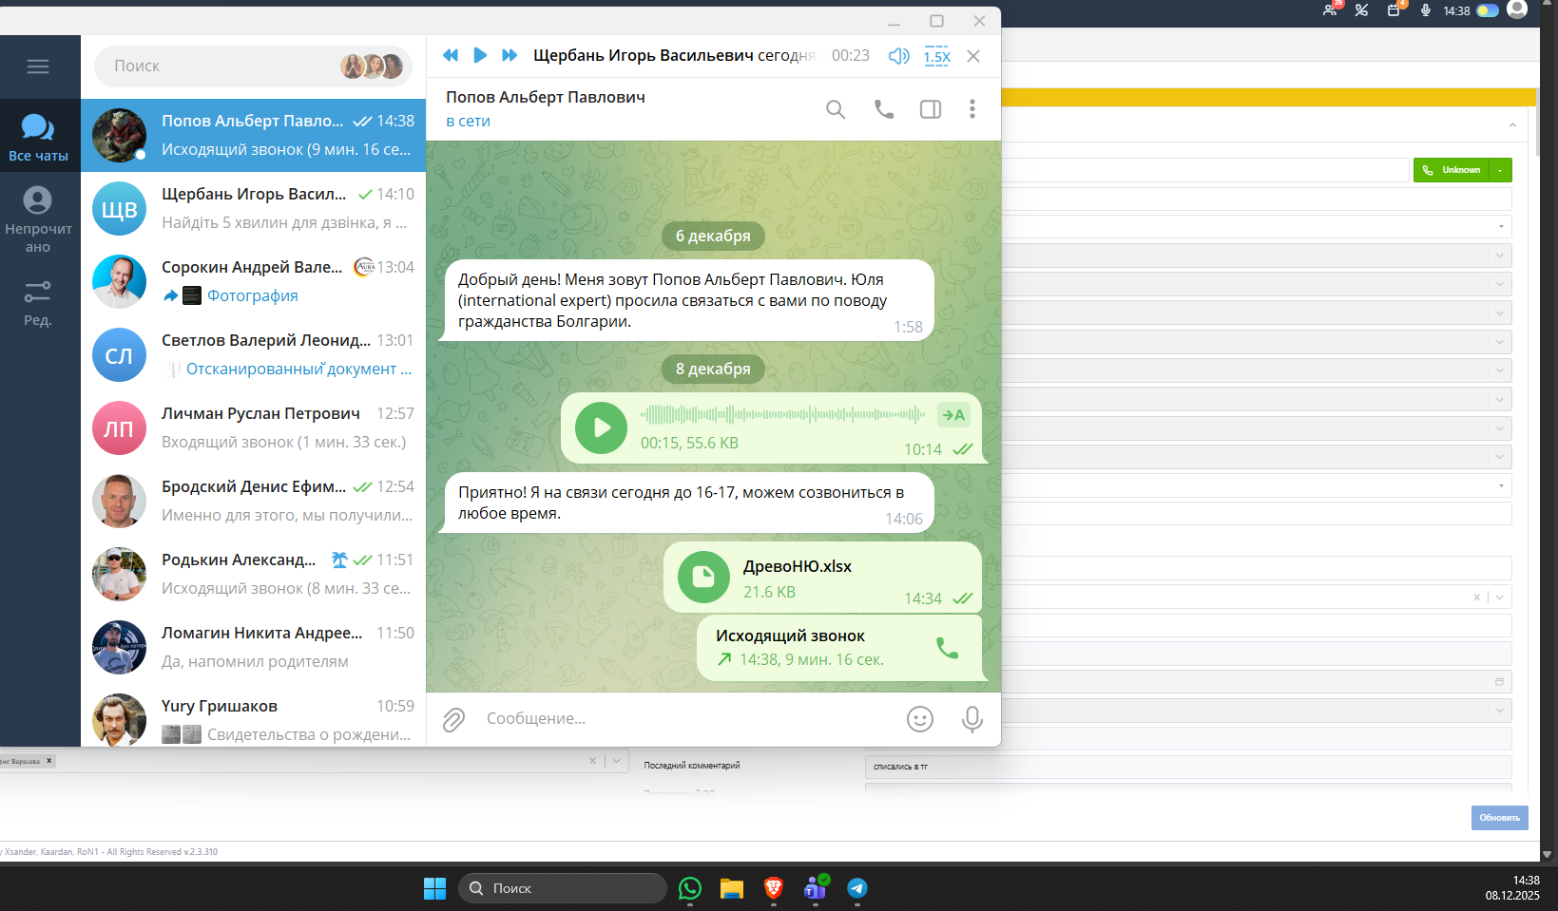Toggle the CRM light/dark theme switch
Screen dimensions: 1558x911
(x=1488, y=10)
